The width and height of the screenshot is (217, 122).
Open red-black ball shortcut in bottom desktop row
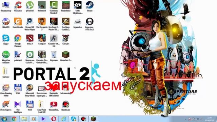(66, 104)
